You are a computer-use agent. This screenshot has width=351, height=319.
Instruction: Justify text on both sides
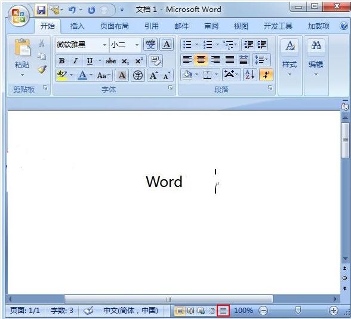229,60
